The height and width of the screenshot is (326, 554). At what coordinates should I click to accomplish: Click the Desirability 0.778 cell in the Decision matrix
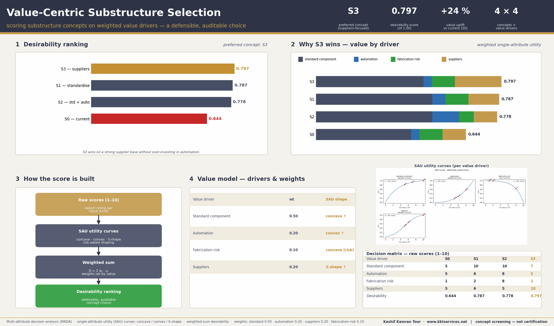pos(508,296)
